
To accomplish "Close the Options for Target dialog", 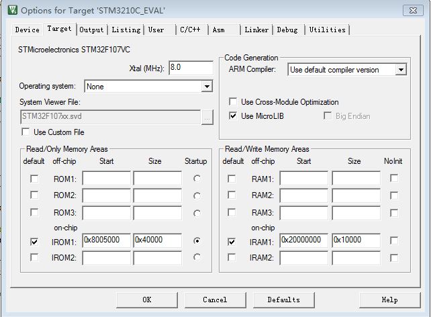I will pyautogui.click(x=413, y=11).
